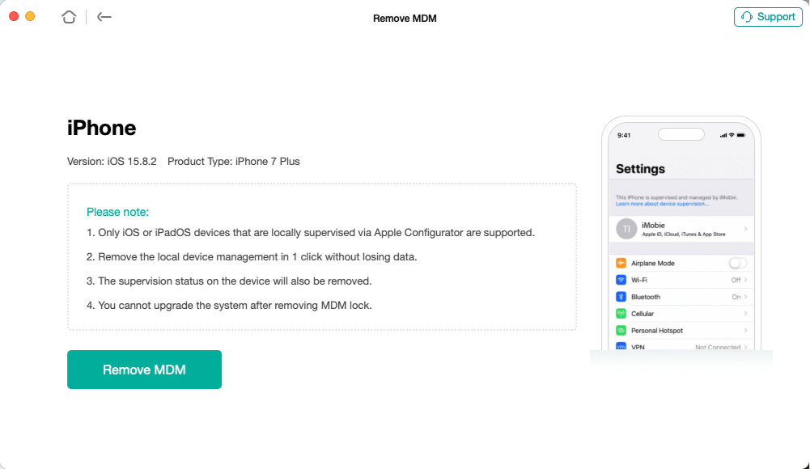
Task: Expand the iMobie account row chevron
Action: pos(745,229)
